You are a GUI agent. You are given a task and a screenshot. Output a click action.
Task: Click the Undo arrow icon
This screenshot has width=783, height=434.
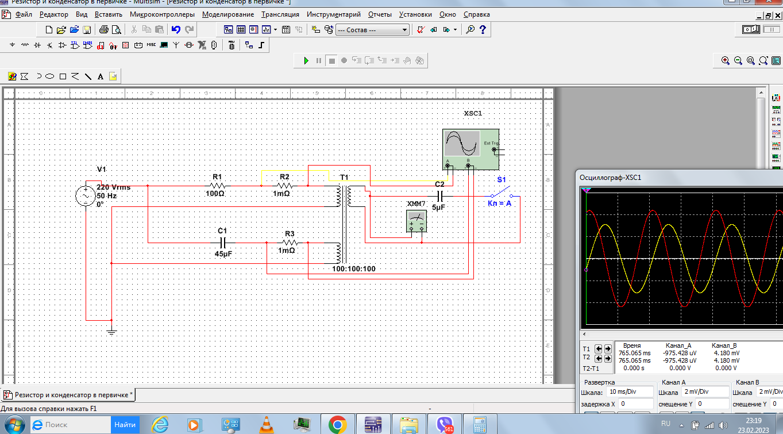[x=176, y=30]
